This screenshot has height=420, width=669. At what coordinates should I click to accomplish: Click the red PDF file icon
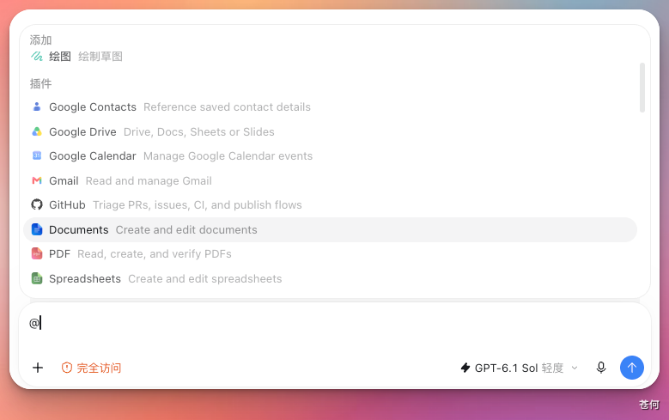[x=37, y=254]
